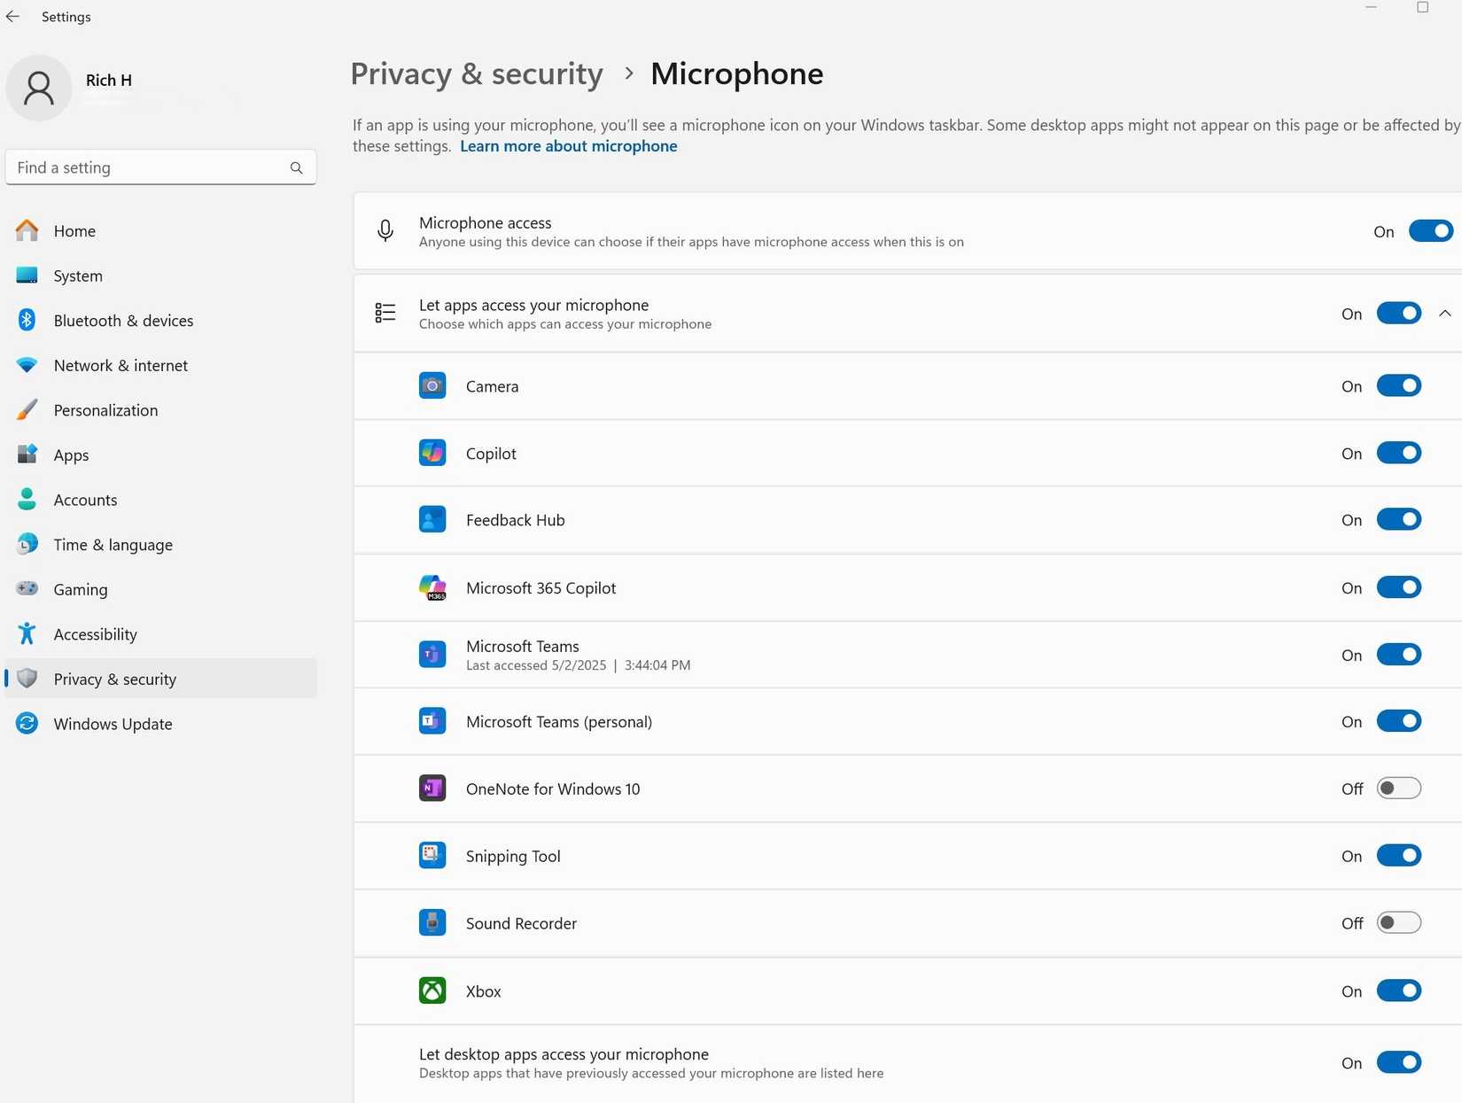This screenshot has height=1103, width=1462.
Task: Click the microphone icon beside Microphone access
Action: [385, 230]
